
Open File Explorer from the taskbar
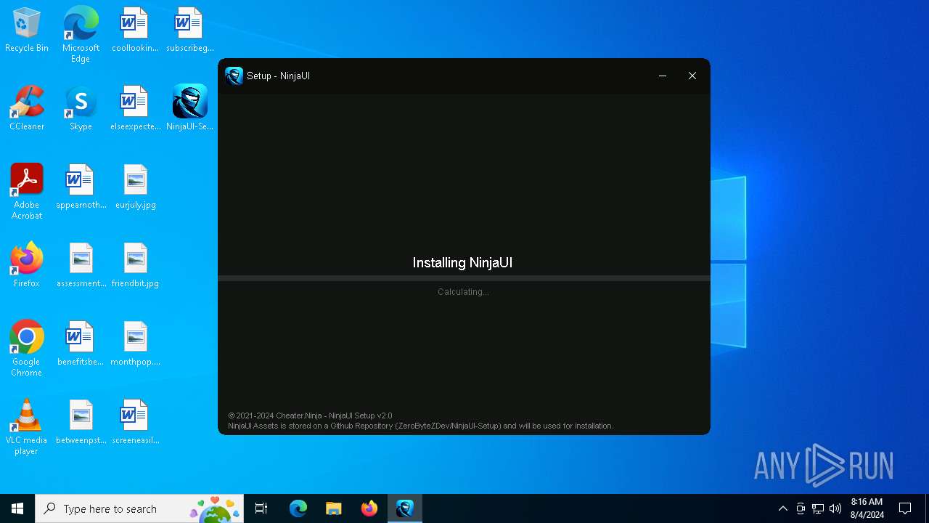pyautogui.click(x=334, y=508)
